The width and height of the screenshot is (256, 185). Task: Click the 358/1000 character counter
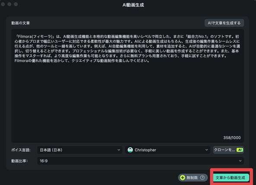232,138
